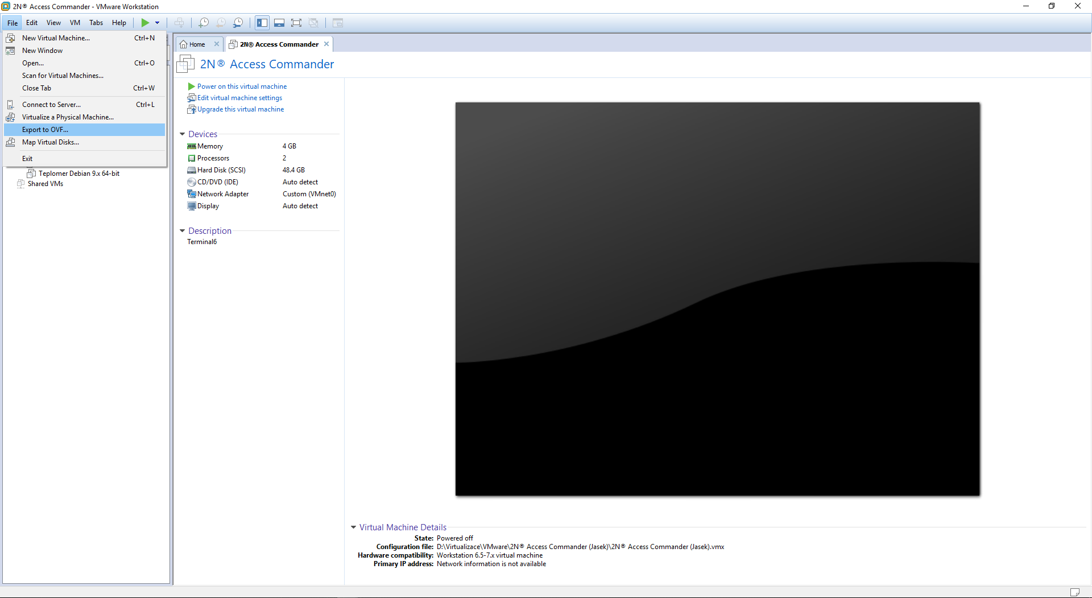Click the Home tab house icon
The height and width of the screenshot is (598, 1092).
[183, 44]
